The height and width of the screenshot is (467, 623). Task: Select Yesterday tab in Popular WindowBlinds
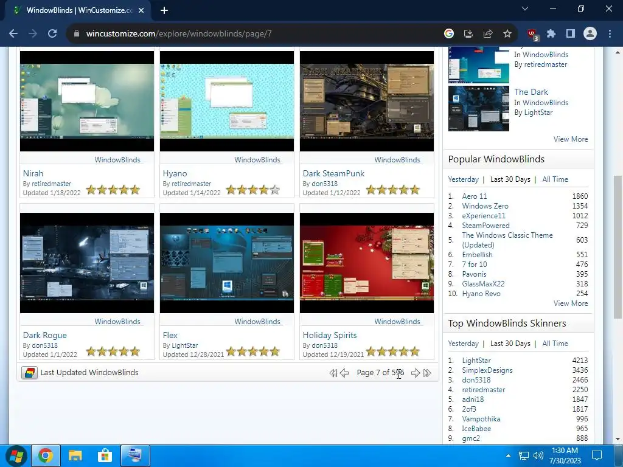(463, 179)
